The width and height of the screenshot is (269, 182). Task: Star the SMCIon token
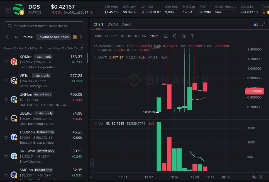point(6,175)
